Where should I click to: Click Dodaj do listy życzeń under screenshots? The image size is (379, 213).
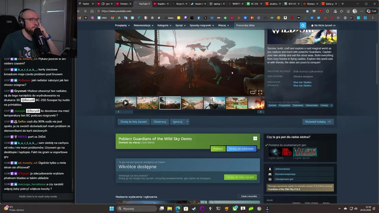[134, 122]
